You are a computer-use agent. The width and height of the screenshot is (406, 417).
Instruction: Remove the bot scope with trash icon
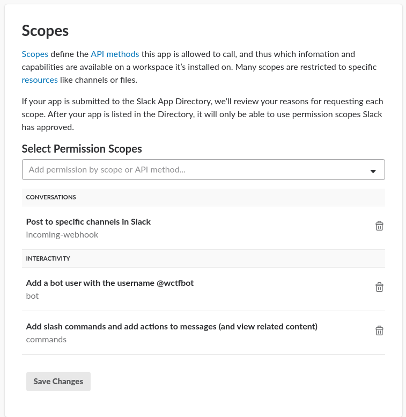379,287
